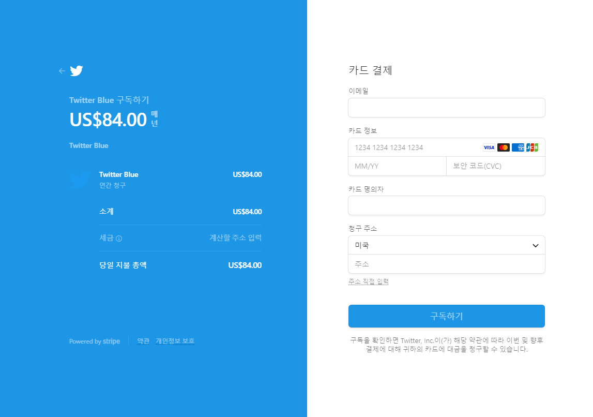Viewport: 593px width, 417px height.
Task: Open the 개인정보 보호 privacy link
Action: point(175,341)
